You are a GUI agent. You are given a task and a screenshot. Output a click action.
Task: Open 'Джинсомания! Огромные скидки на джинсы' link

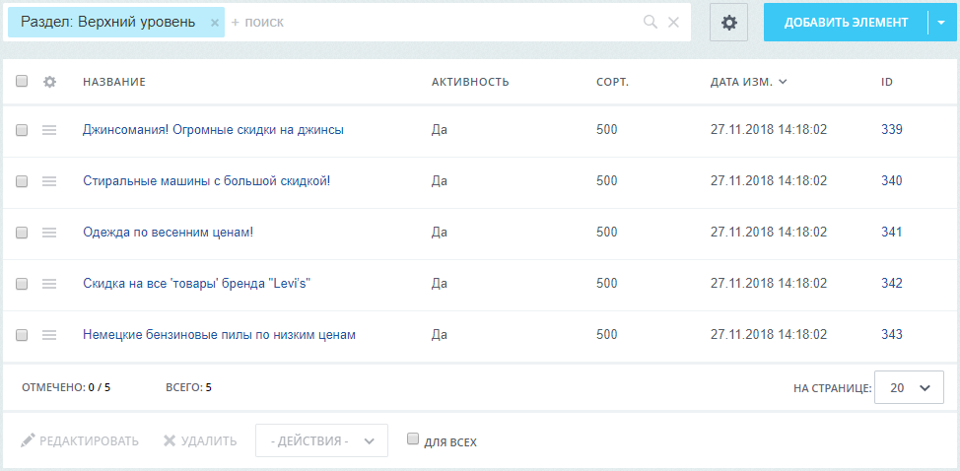[213, 130]
